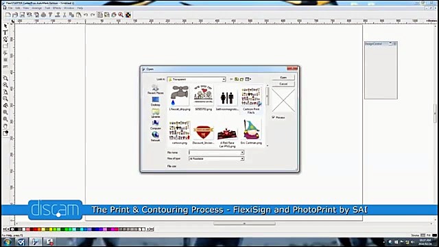Open Recent Places in Open dialog

[x=156, y=90]
